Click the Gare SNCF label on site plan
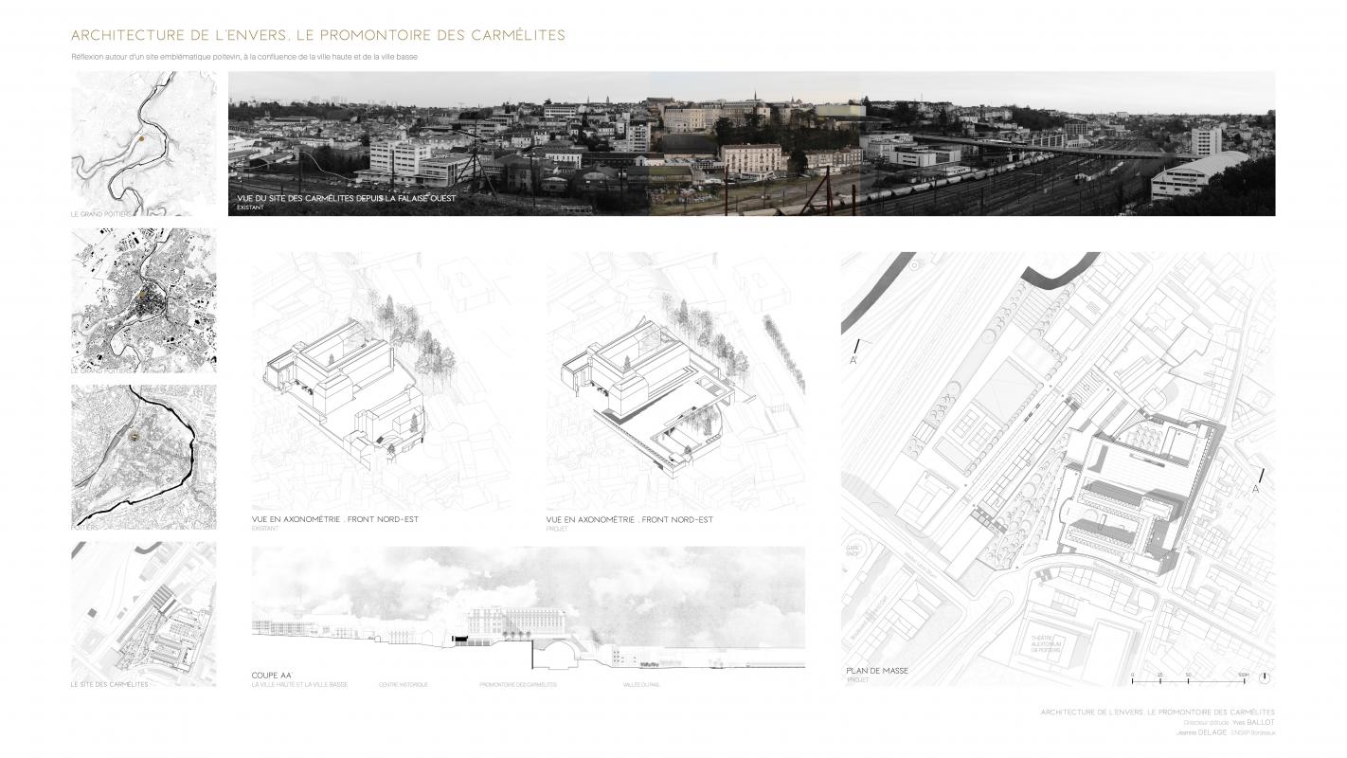This screenshot has width=1347, height=758. coord(853,550)
